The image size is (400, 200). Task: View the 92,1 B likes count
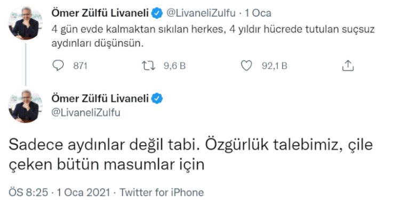click(275, 66)
